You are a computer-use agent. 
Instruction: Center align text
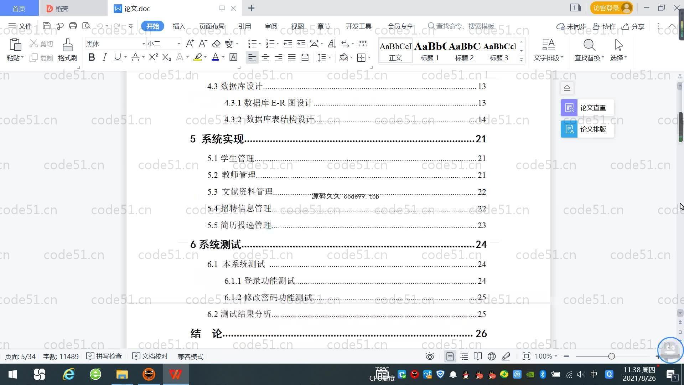[265, 57]
